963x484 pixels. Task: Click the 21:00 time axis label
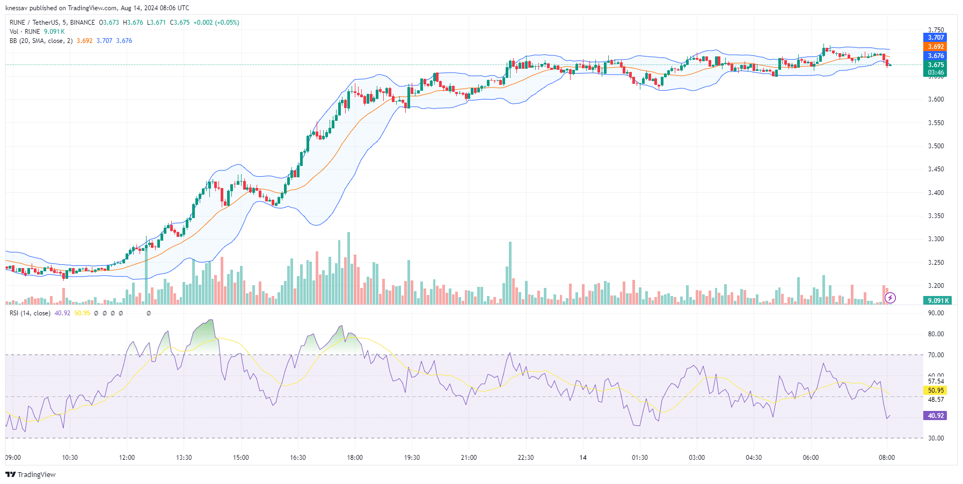[469, 458]
